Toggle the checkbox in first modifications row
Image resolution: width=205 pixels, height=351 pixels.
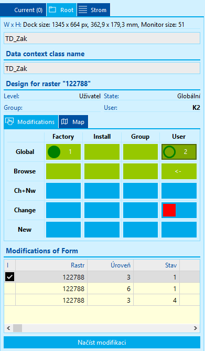[9, 277]
